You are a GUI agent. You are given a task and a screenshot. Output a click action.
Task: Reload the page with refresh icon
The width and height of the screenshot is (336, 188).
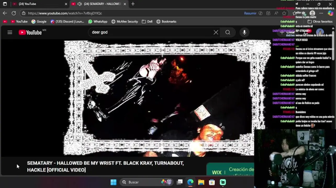(14, 13)
